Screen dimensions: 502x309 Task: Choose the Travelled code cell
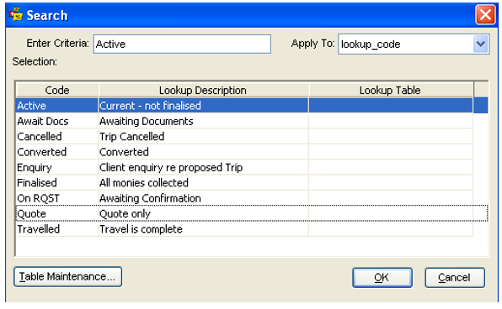click(x=57, y=229)
